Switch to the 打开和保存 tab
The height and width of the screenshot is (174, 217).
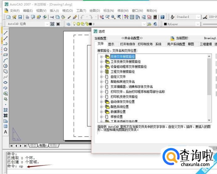127,44
